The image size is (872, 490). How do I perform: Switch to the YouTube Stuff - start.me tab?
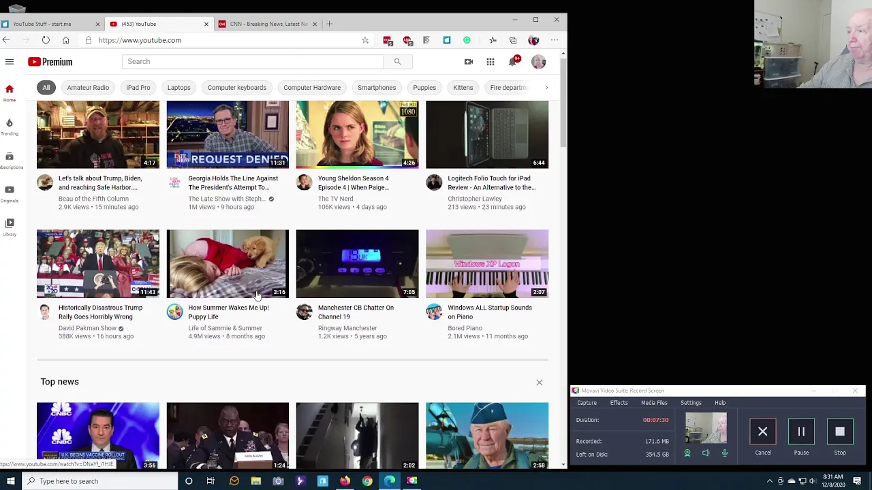coord(51,24)
